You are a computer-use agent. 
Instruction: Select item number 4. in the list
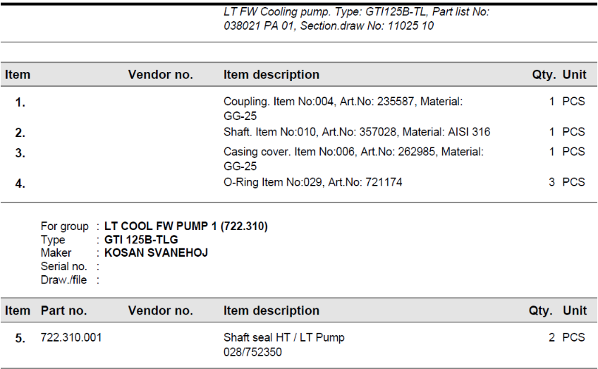pyautogui.click(x=20, y=183)
